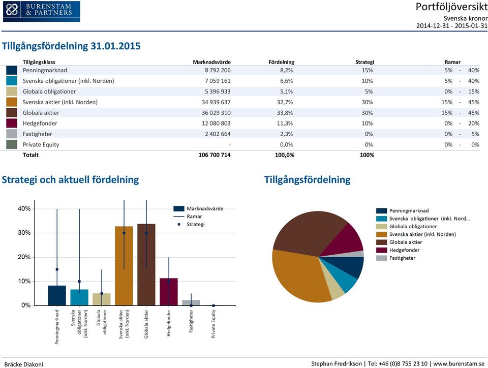
Task: Click the Private Equity label below the bar chart
Action: 213,324
